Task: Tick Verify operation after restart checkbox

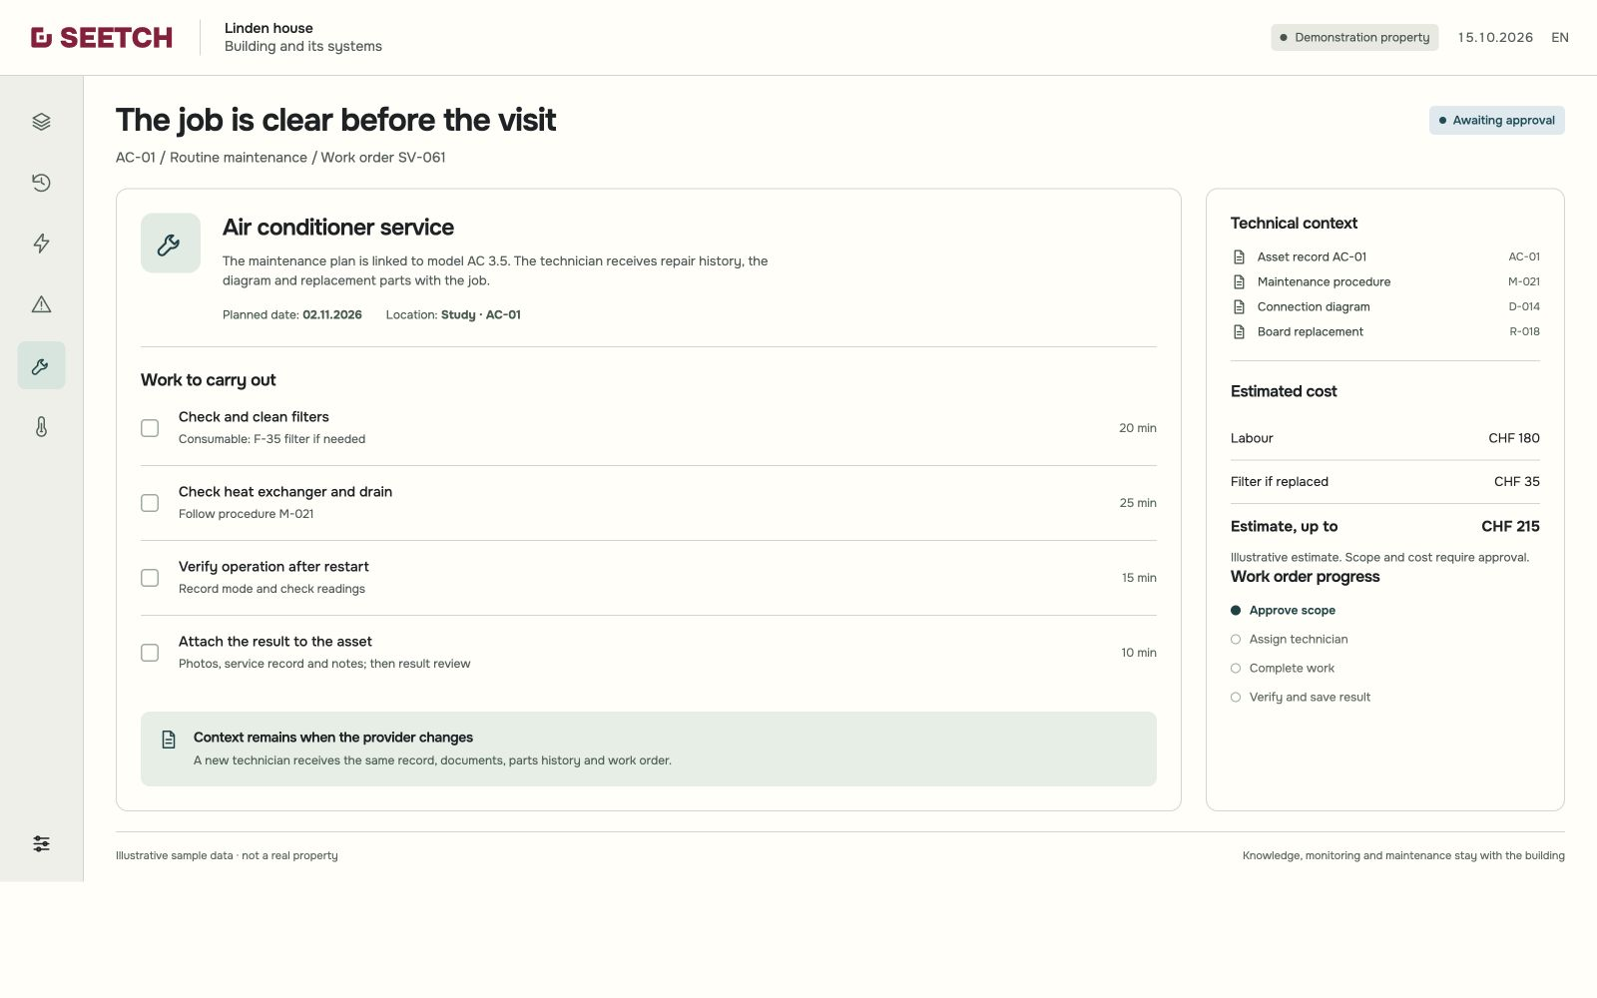Action: (x=150, y=578)
